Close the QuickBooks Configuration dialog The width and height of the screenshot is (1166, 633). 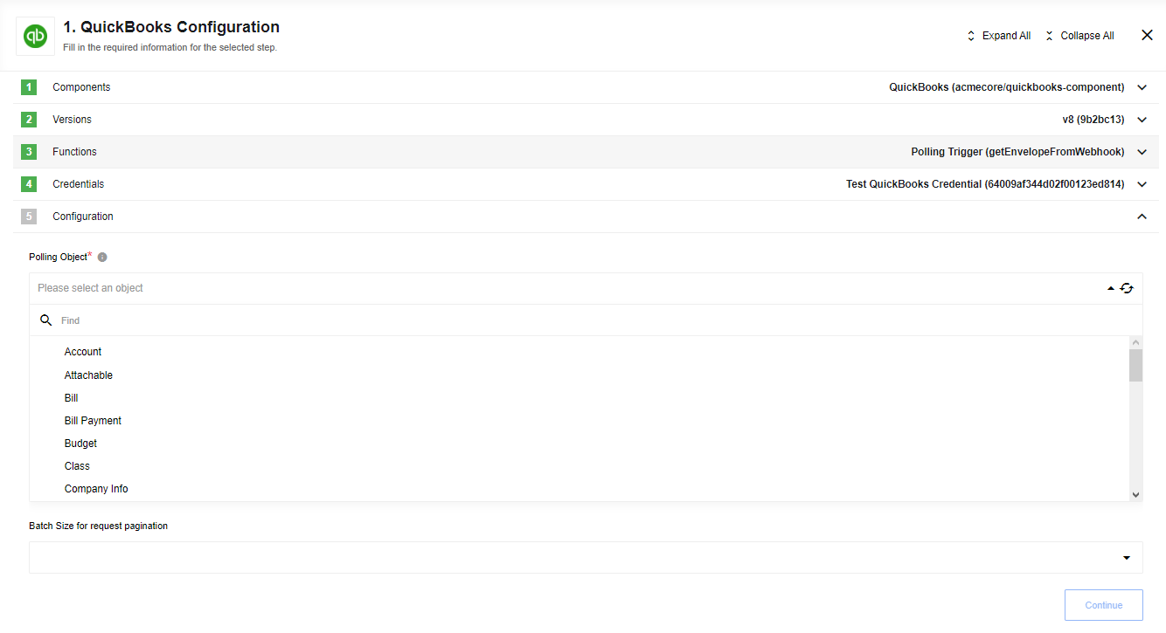1148,35
